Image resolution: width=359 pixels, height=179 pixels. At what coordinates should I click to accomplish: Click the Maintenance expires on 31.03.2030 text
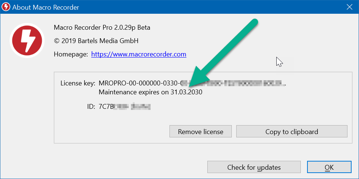click(150, 92)
